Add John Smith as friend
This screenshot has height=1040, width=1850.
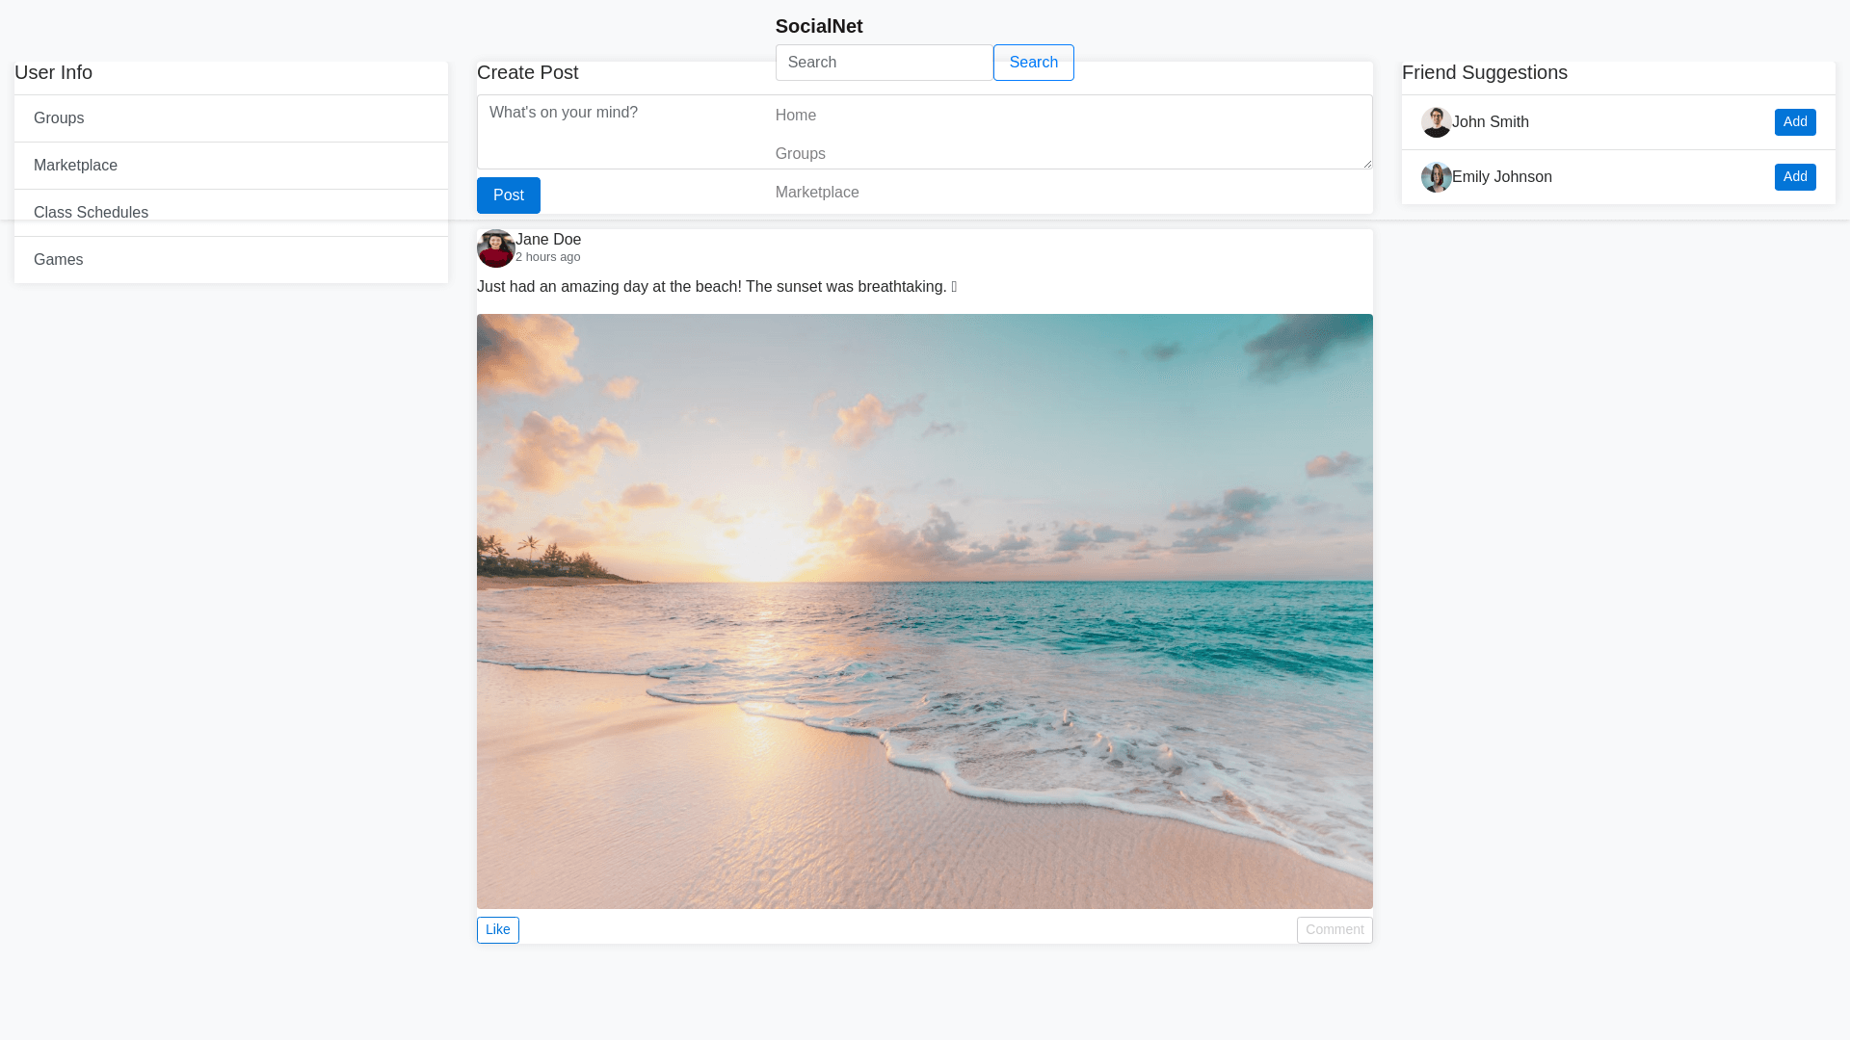coord(1794,122)
